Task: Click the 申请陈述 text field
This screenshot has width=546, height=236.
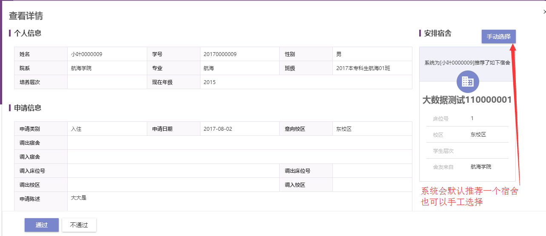Action: pyautogui.click(x=240, y=202)
